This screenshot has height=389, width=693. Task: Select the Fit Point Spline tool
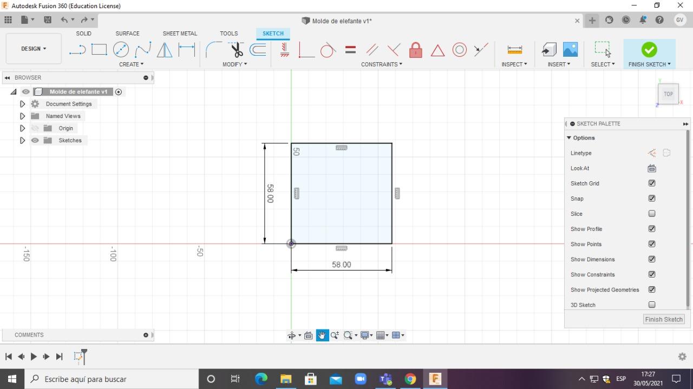point(143,50)
